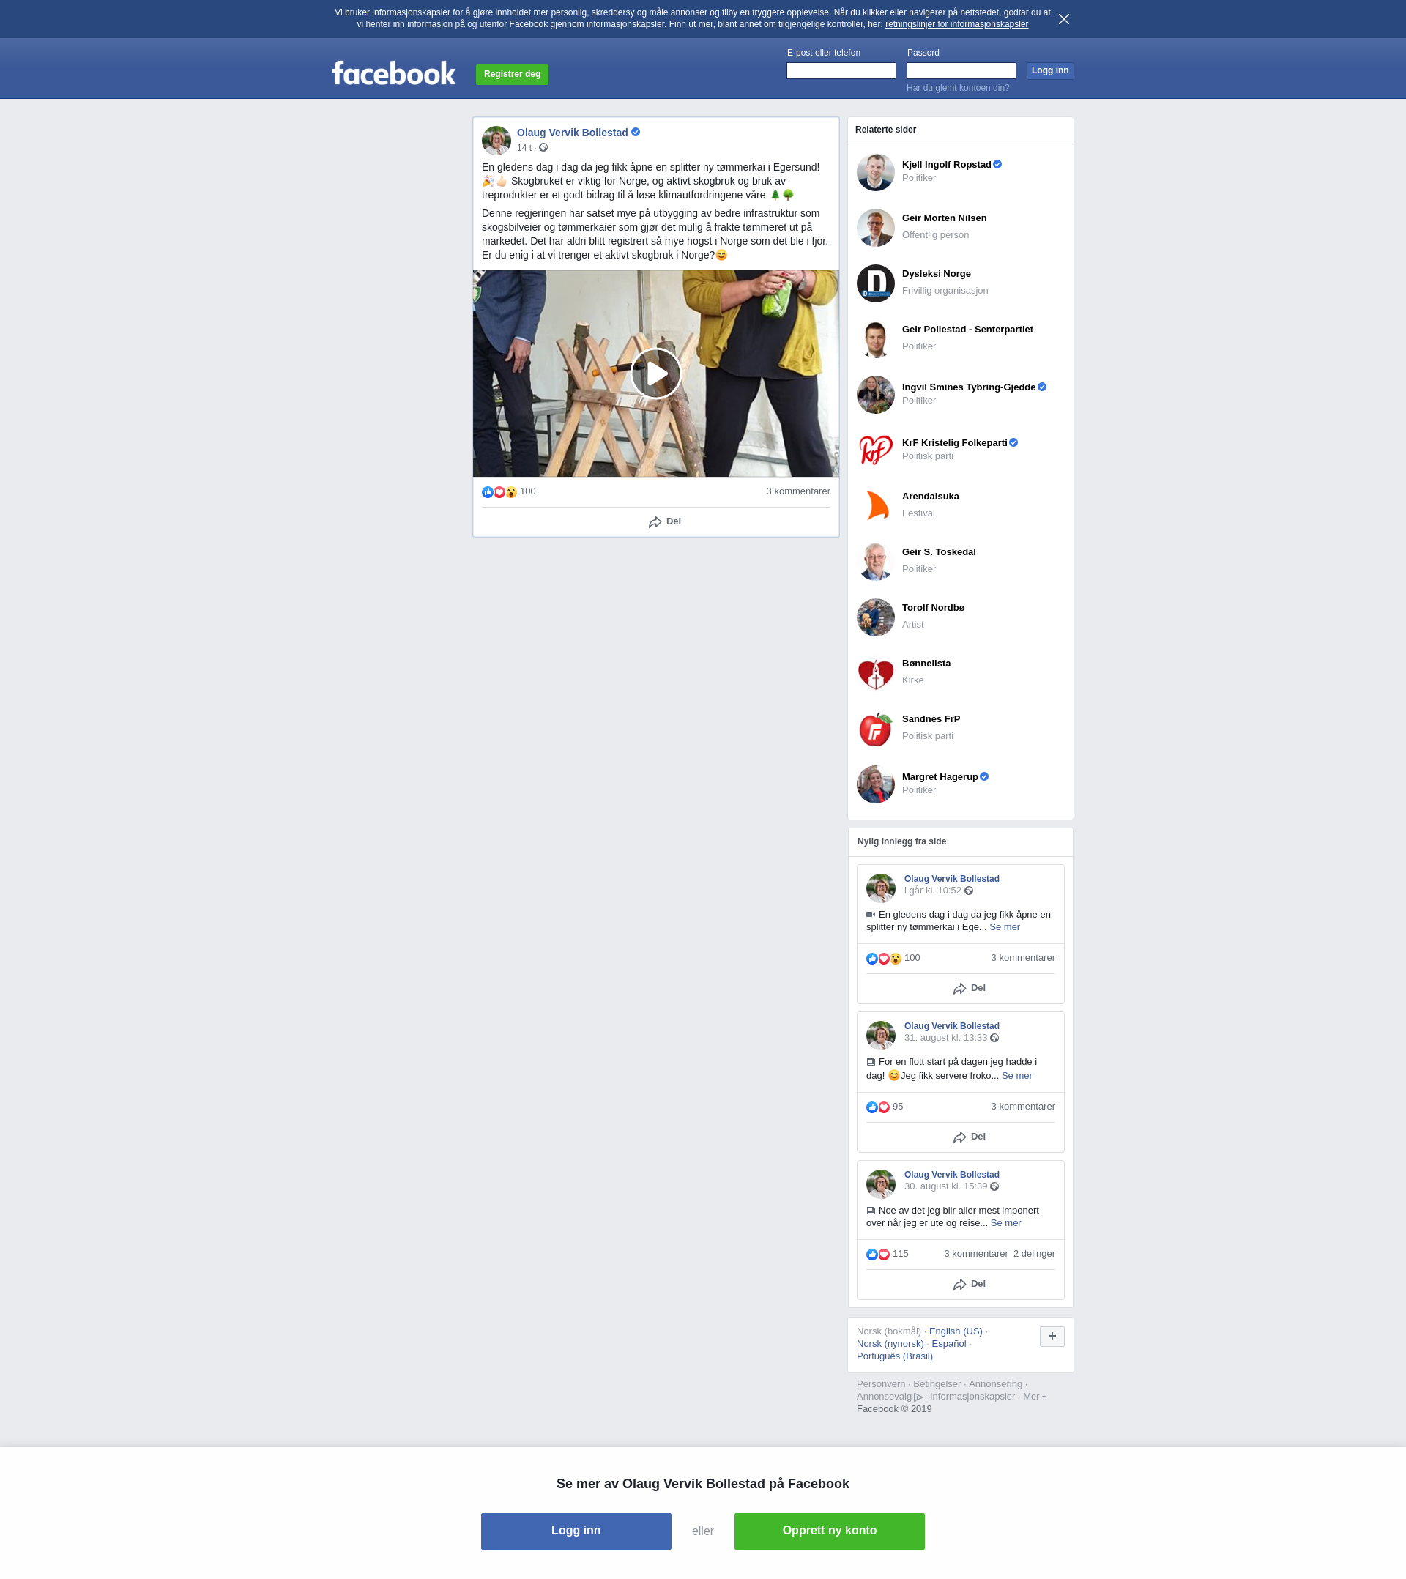
Task: Open the '3 kommentarer' link on the main post
Action: (798, 491)
